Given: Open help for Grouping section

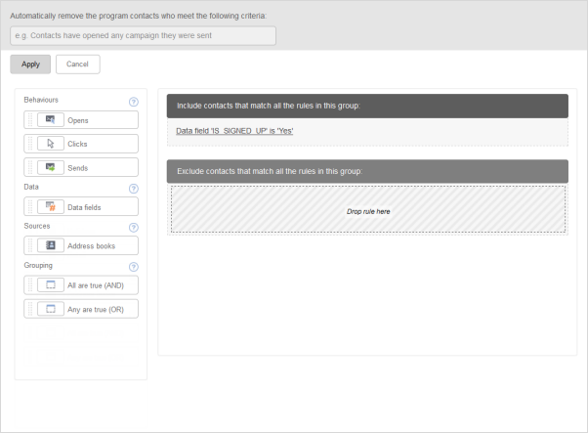Looking at the screenshot, I should tap(134, 267).
